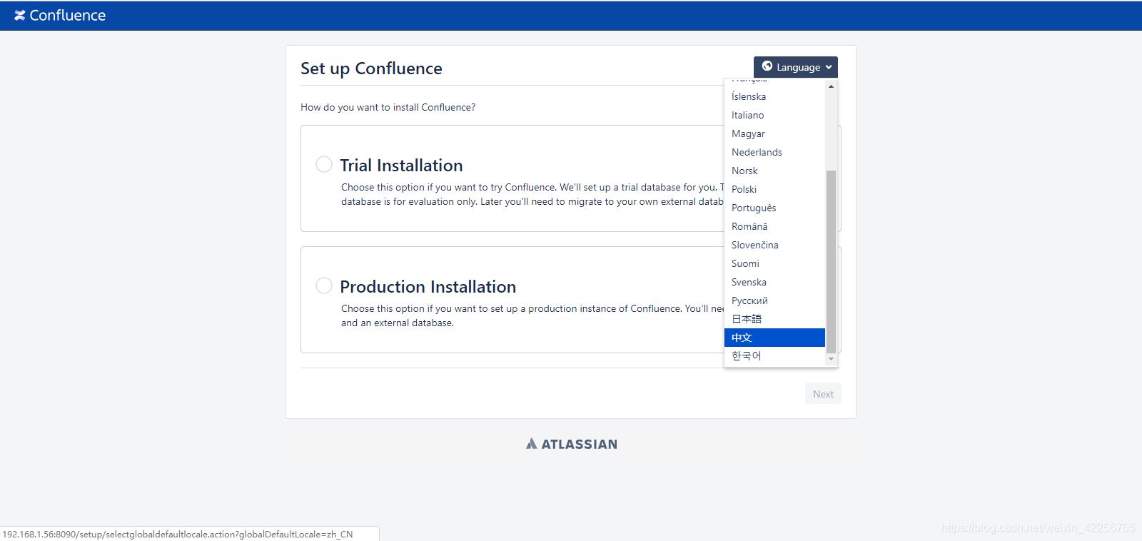1142x541 pixels.
Task: Click the globe icon on Language button
Action: click(767, 66)
